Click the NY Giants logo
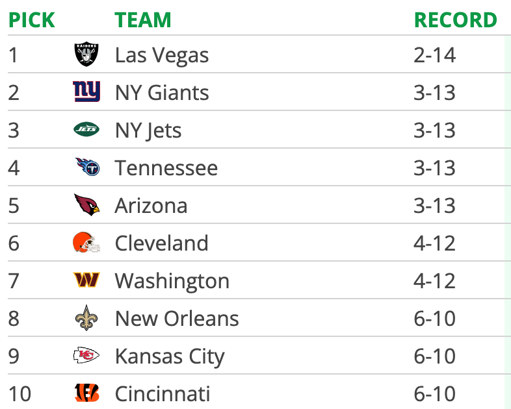The image size is (511, 409). (x=86, y=92)
